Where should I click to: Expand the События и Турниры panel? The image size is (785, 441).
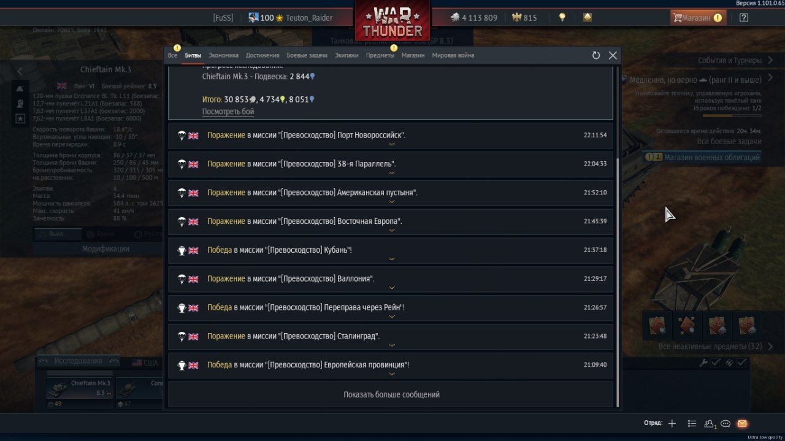pos(729,61)
